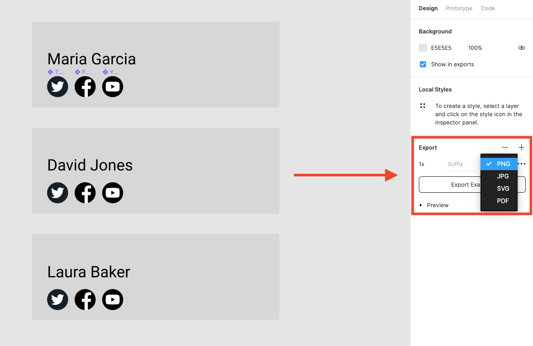Expand the Preview disclosure triangle
533x346 pixels.
point(421,205)
